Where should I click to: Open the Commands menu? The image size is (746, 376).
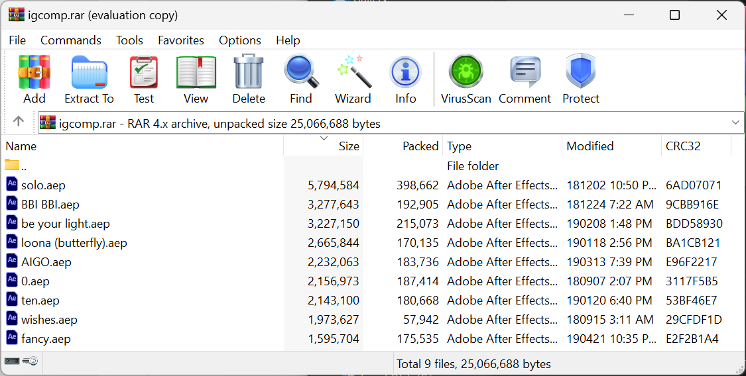[x=71, y=40]
